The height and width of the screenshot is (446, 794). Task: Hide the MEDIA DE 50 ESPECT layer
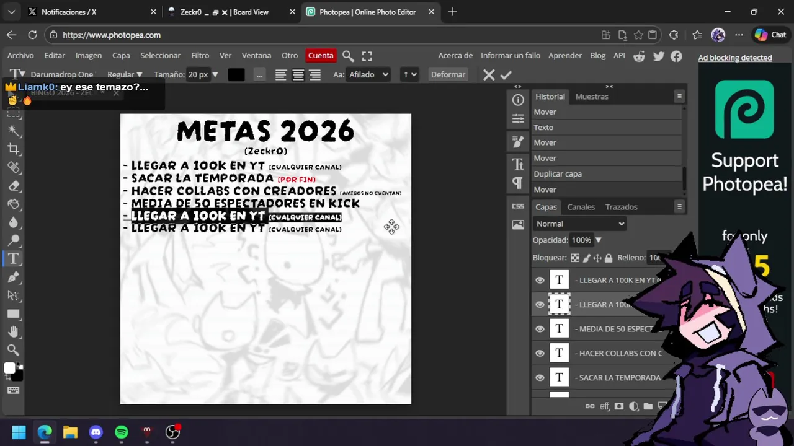(540, 329)
